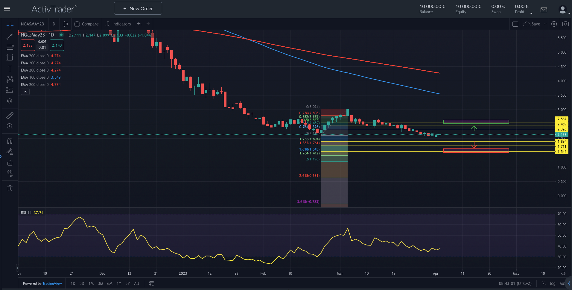The image size is (572, 290).
Task: Open the measure ruler tool
Action: pos(10,115)
